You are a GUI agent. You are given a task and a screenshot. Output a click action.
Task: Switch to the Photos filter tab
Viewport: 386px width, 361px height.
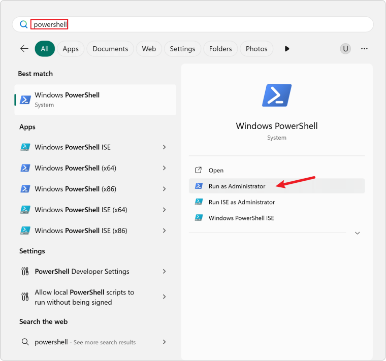256,49
